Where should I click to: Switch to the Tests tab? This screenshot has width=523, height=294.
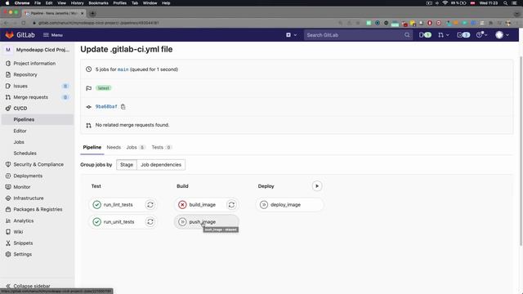[x=162, y=147]
